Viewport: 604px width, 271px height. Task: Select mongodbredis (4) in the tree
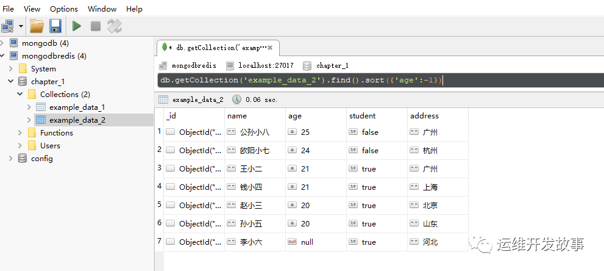54,56
